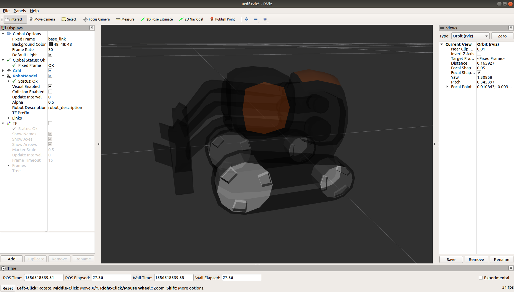514x292 pixels.
Task: Open the Panels menu
Action: pos(20,11)
